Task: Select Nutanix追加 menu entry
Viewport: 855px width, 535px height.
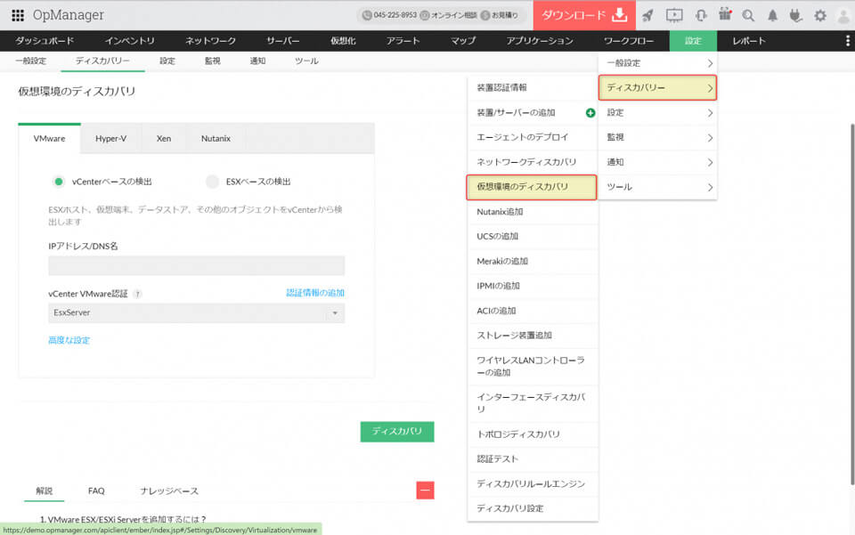Action: coord(533,212)
